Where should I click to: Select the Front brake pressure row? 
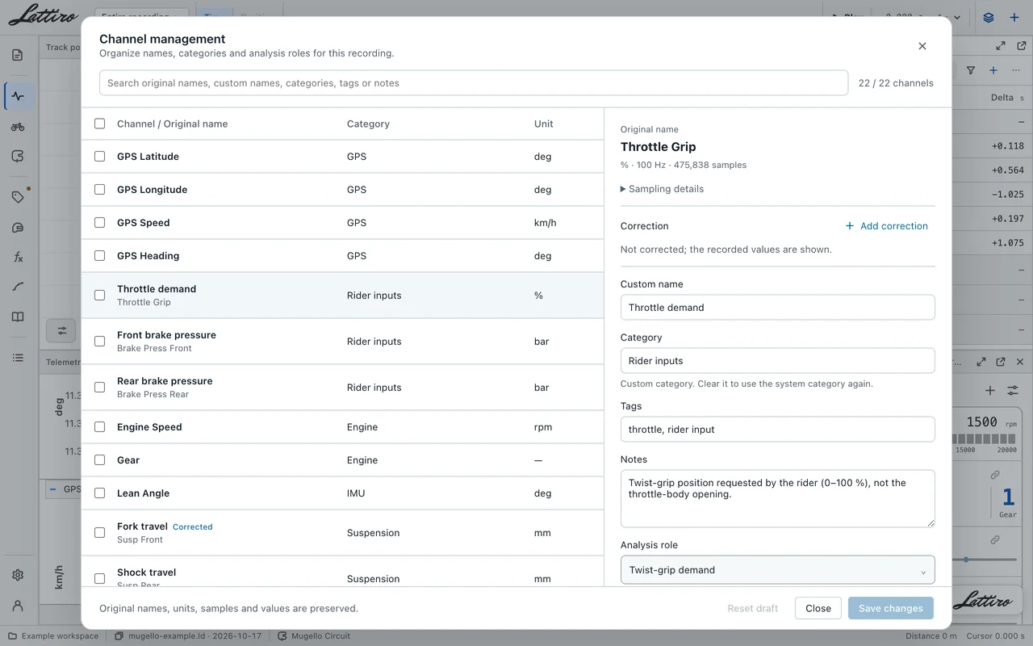(x=342, y=342)
